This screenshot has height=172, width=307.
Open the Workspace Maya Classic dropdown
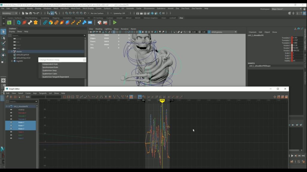pyautogui.click(x=286, y=9)
